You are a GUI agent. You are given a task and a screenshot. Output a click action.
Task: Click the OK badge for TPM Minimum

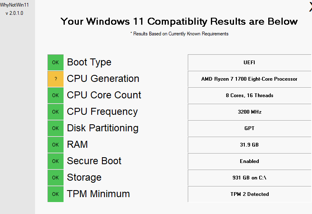pyautogui.click(x=55, y=194)
